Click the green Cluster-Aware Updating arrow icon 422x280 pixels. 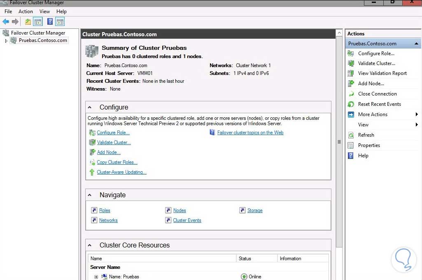click(x=92, y=172)
